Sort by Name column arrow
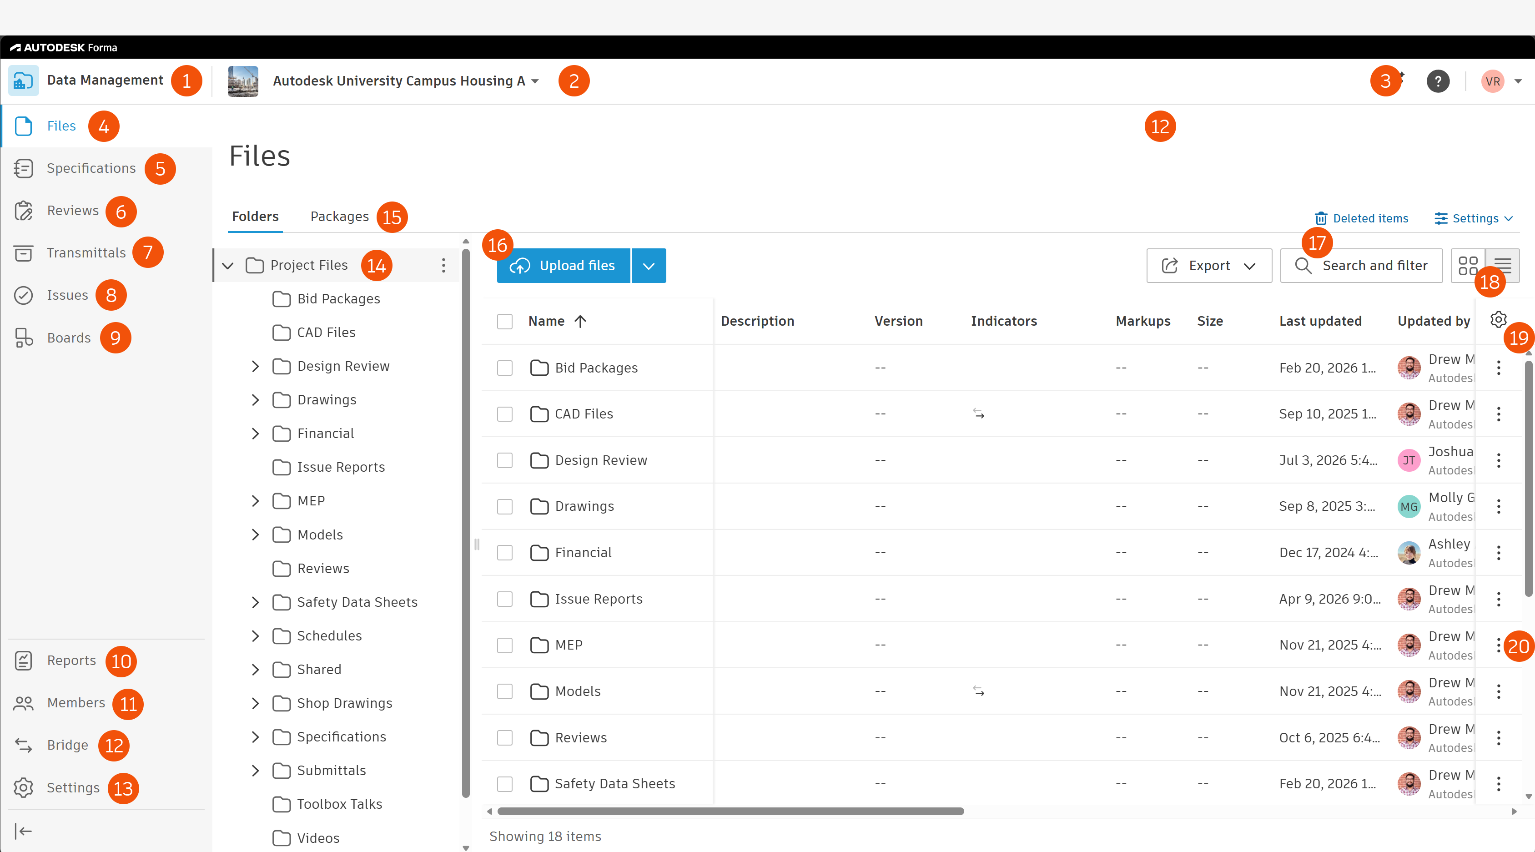 click(x=580, y=322)
